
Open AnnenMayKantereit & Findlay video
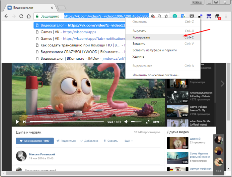201,94
